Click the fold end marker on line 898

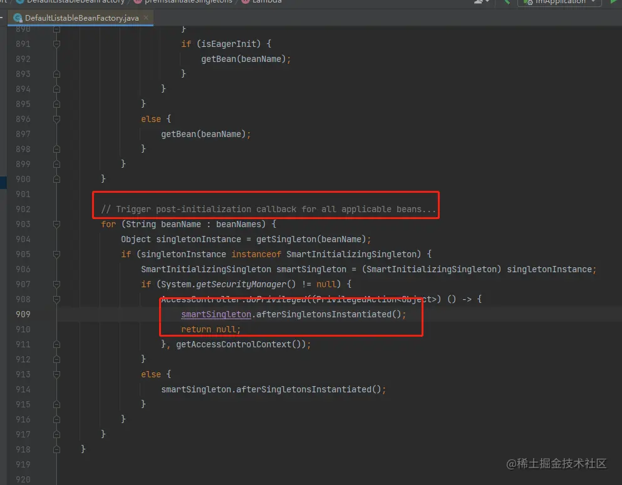point(57,149)
